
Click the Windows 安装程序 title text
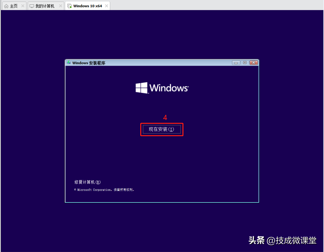[89, 63]
